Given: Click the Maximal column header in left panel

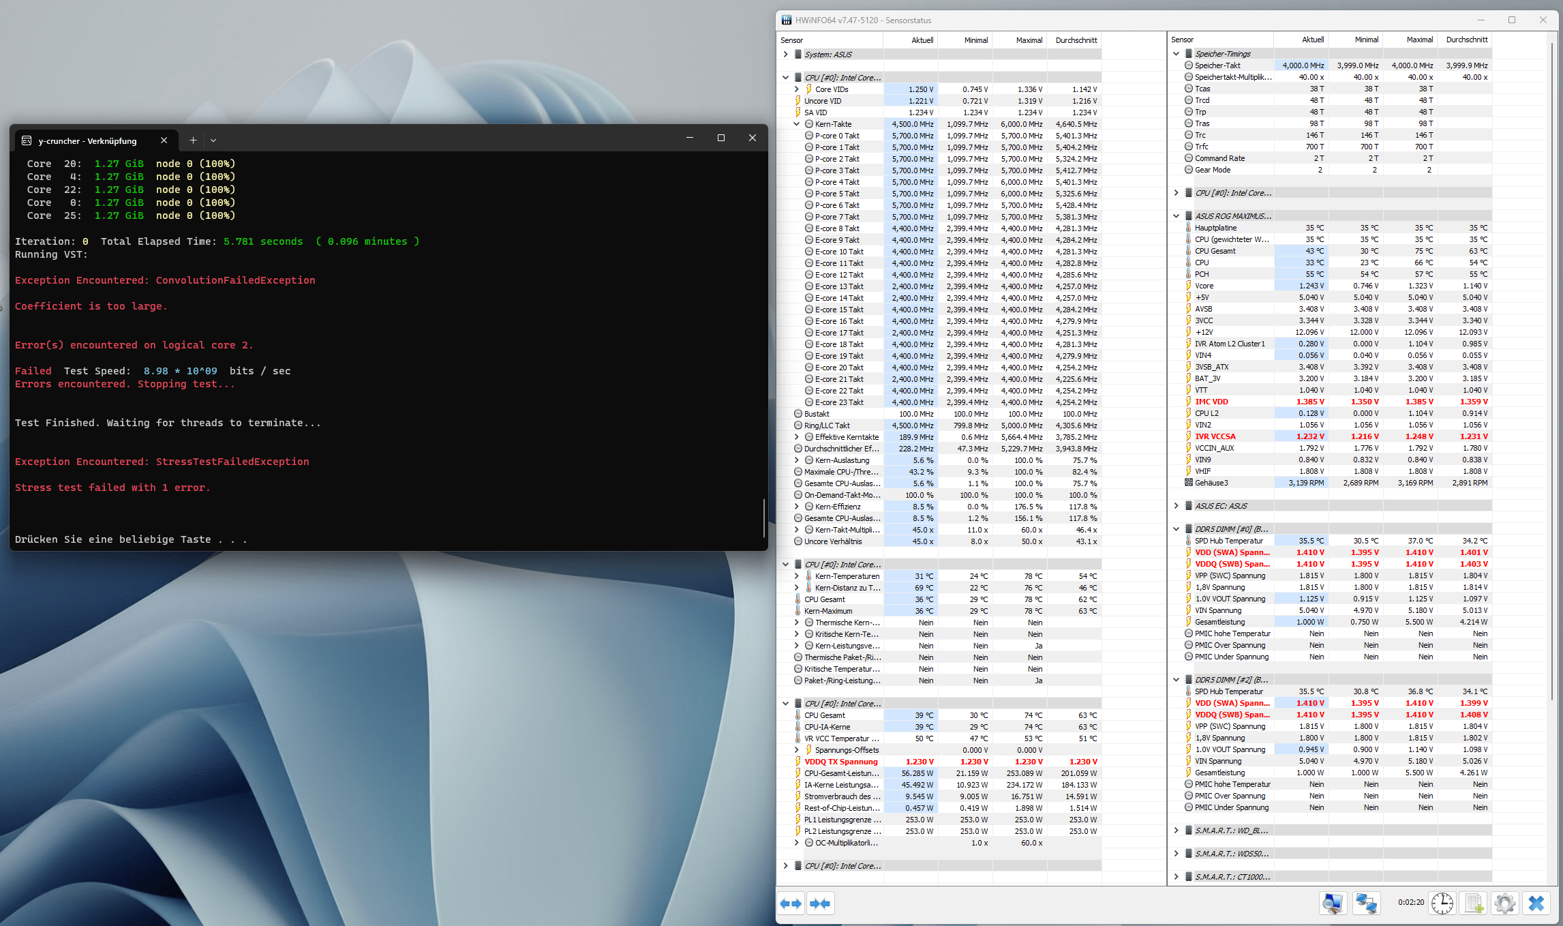Looking at the screenshot, I should [x=1029, y=40].
